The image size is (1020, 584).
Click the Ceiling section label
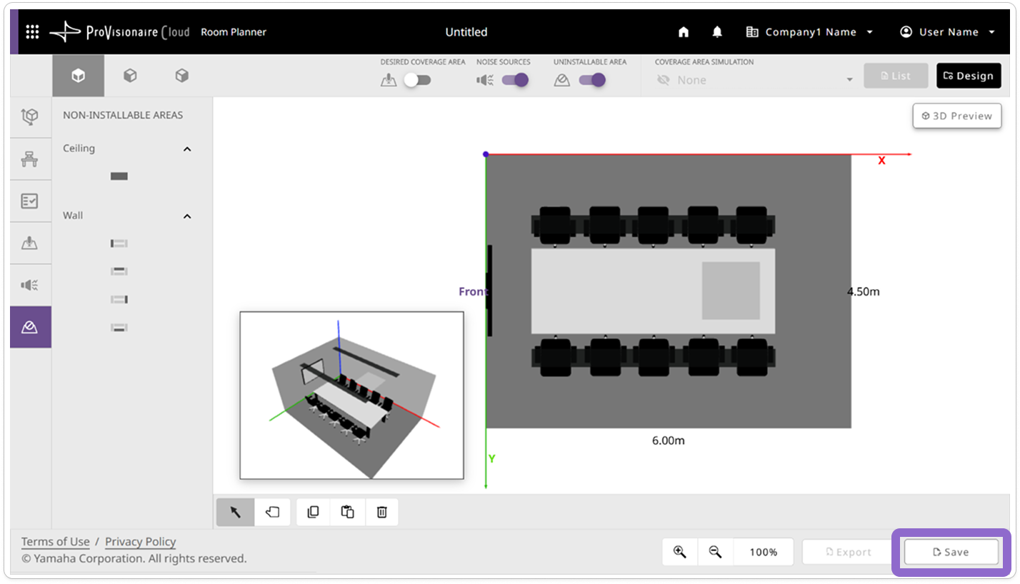point(79,148)
